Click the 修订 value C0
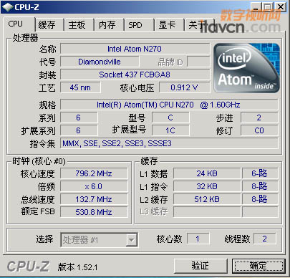 coord(259,130)
